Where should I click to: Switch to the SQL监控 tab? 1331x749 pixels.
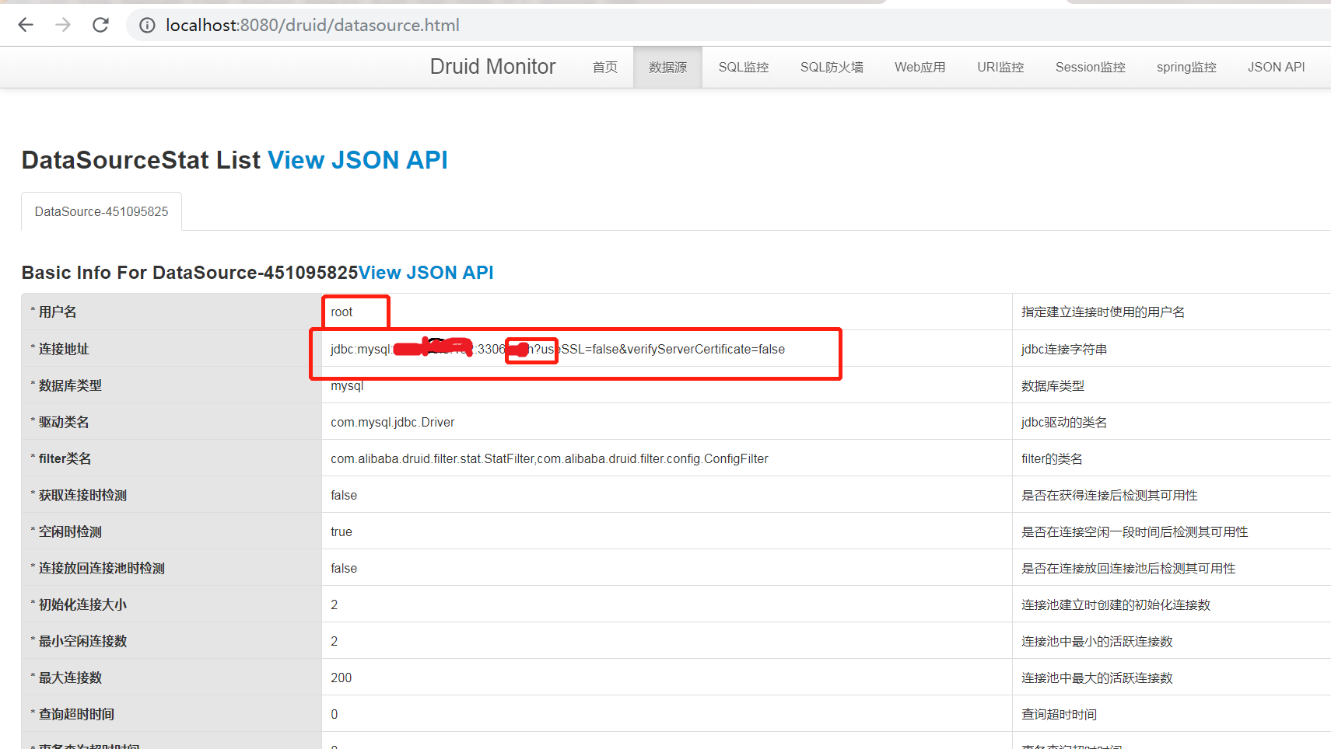743,67
